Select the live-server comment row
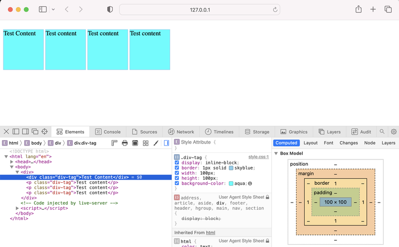The image size is (399, 247). point(69,203)
